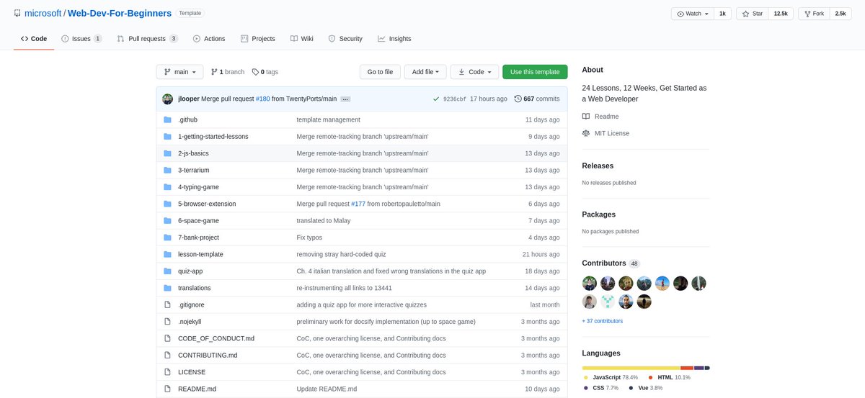View the 667 commits history
Screen dimensions: 865x398
(537, 99)
